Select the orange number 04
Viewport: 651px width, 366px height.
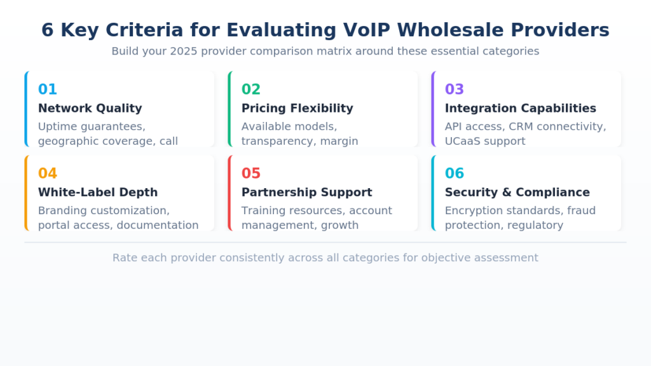[48, 173]
